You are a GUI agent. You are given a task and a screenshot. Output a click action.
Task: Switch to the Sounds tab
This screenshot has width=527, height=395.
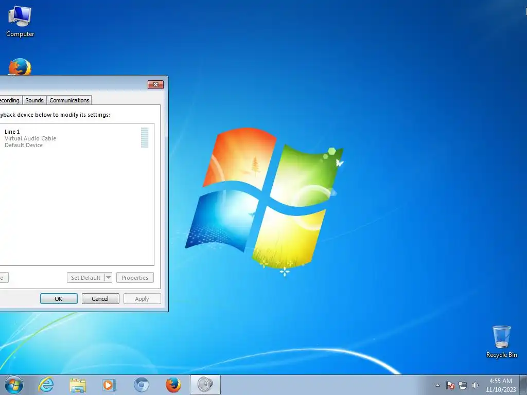34,100
